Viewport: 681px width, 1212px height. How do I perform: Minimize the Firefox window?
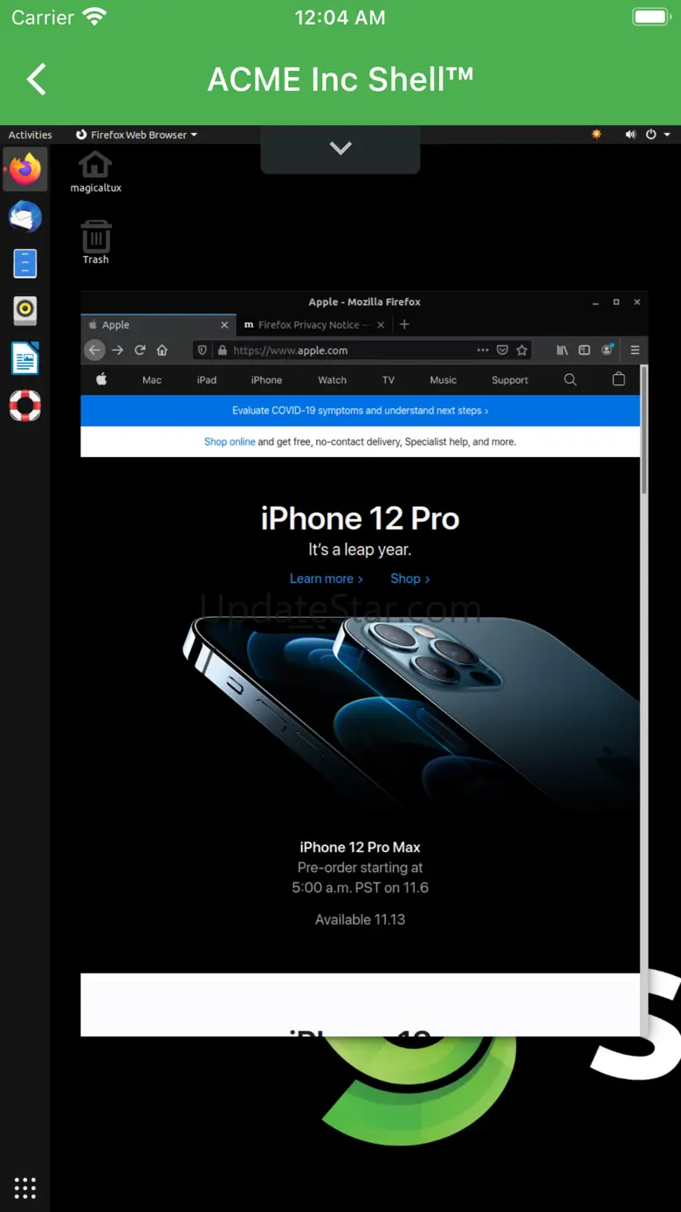click(595, 302)
